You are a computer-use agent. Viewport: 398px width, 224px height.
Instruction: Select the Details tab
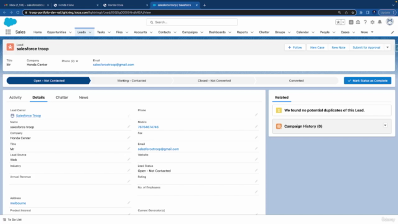click(39, 97)
